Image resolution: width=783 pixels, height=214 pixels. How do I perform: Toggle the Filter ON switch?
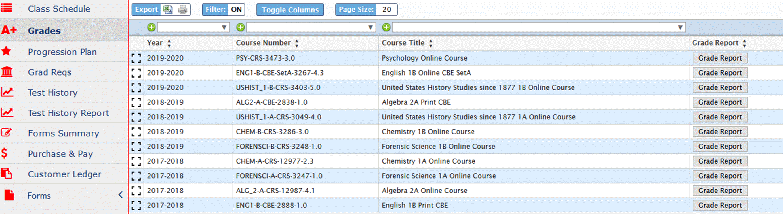tap(236, 10)
